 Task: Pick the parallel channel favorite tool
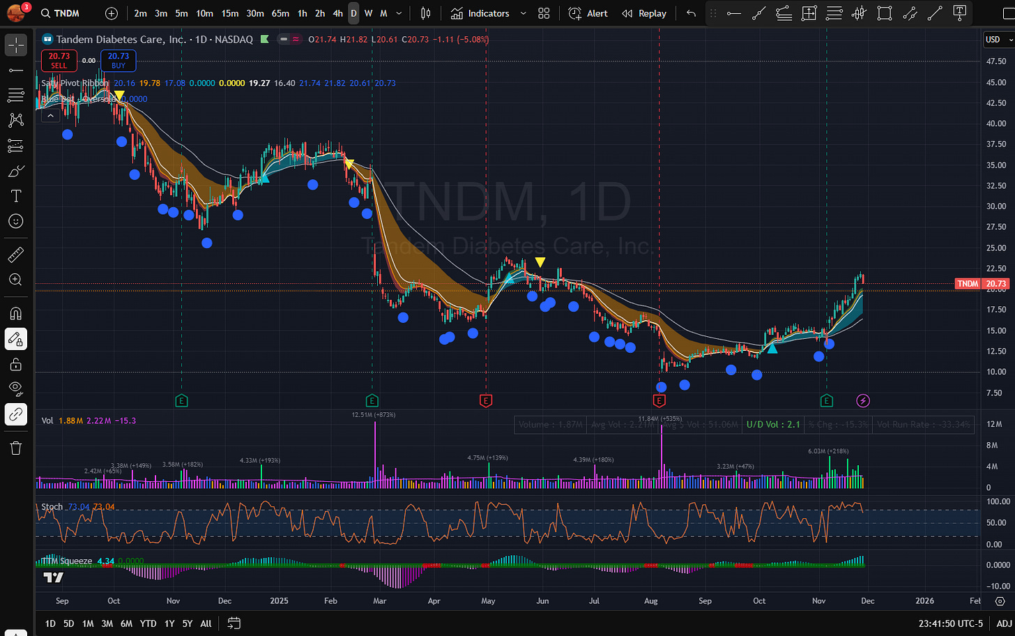[910, 13]
